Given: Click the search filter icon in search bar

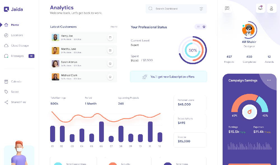Looking at the screenshot, I should pyautogui.click(x=201, y=9).
